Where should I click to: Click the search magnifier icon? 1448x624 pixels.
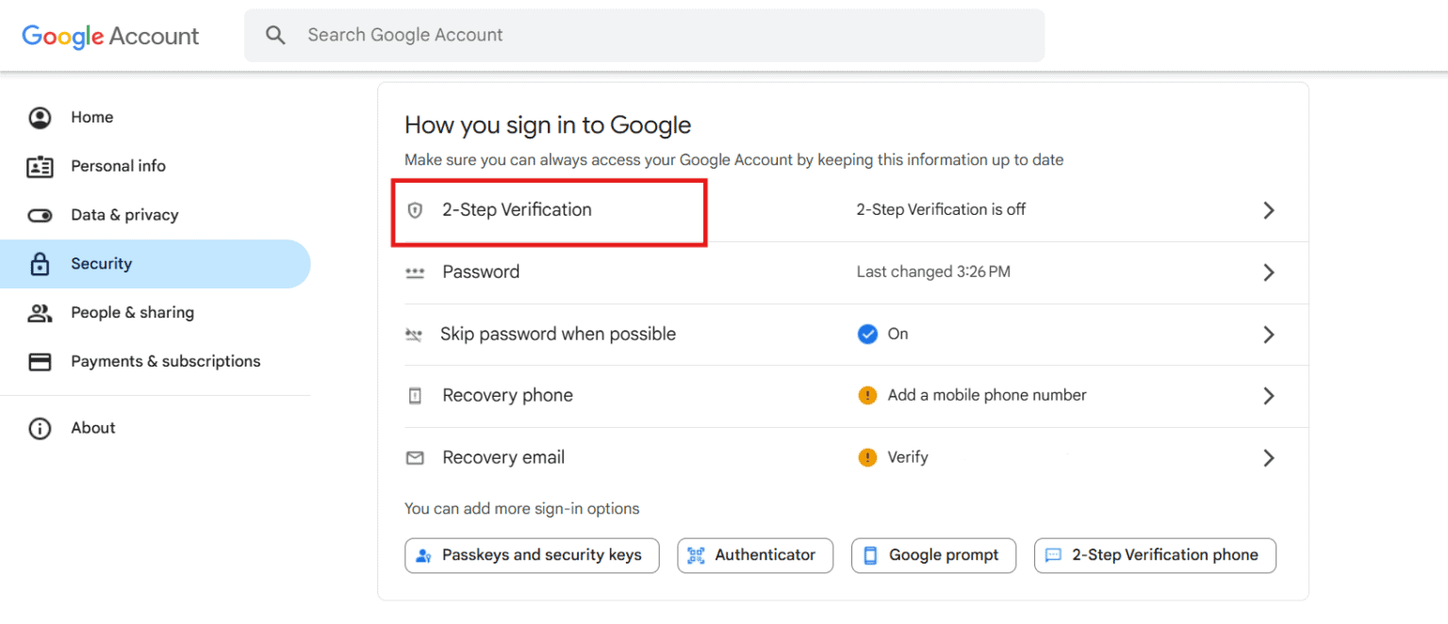pyautogui.click(x=275, y=34)
